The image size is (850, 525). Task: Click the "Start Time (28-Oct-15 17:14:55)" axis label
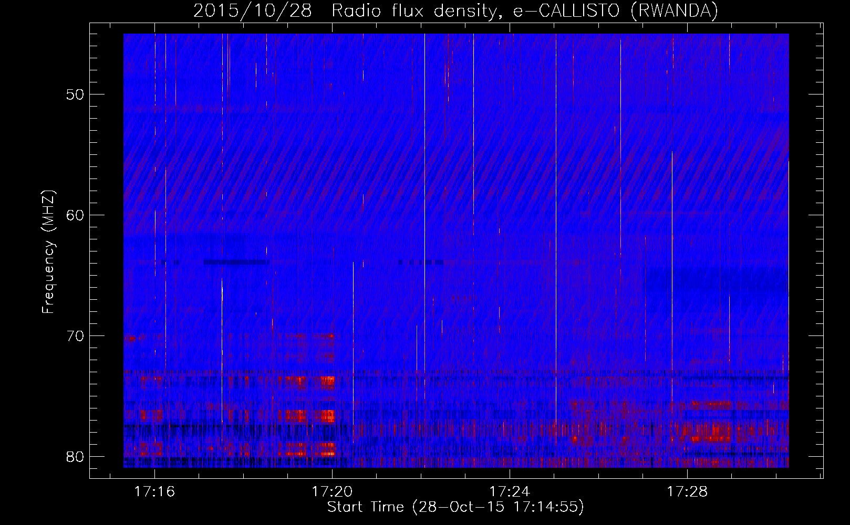(455, 507)
